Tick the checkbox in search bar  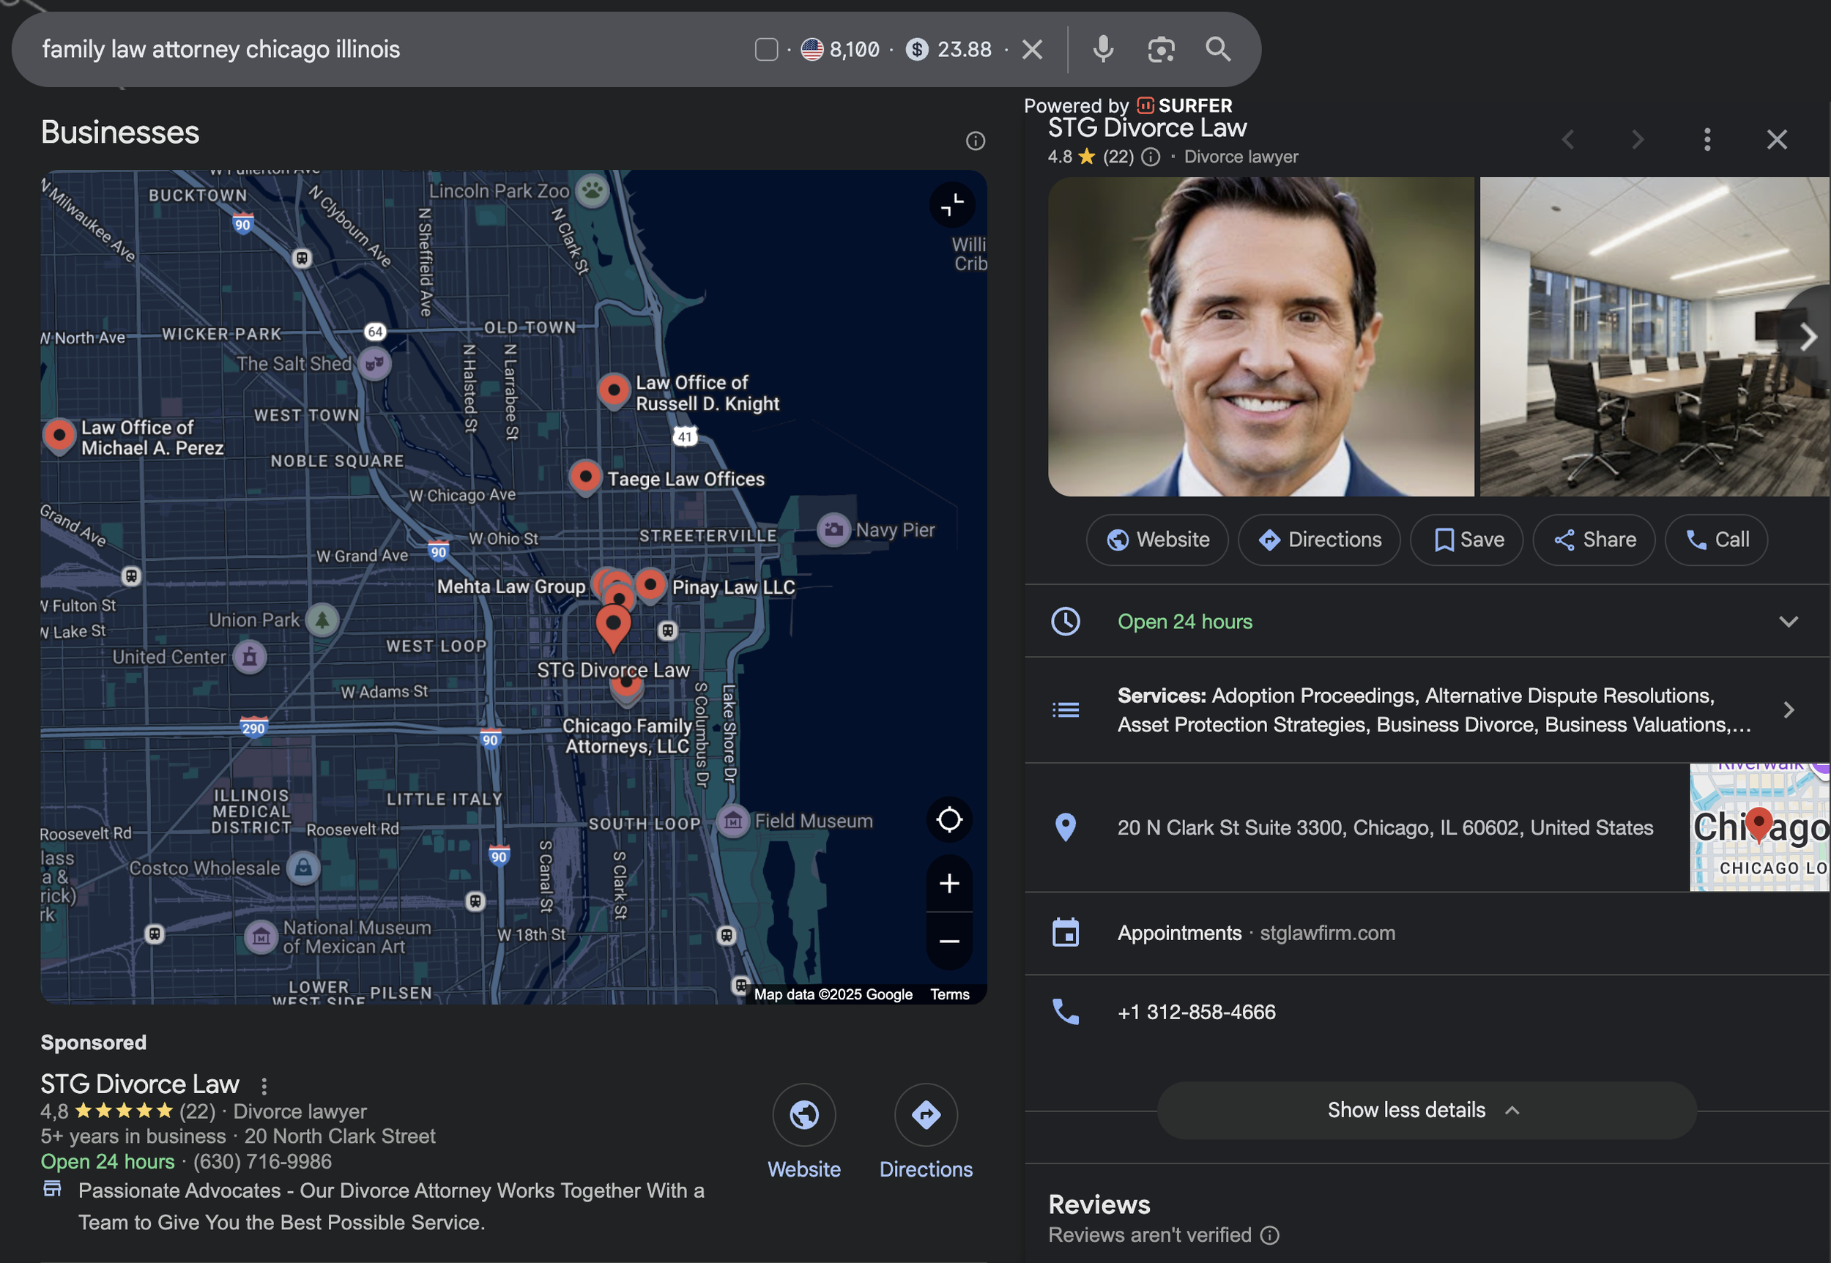[765, 50]
